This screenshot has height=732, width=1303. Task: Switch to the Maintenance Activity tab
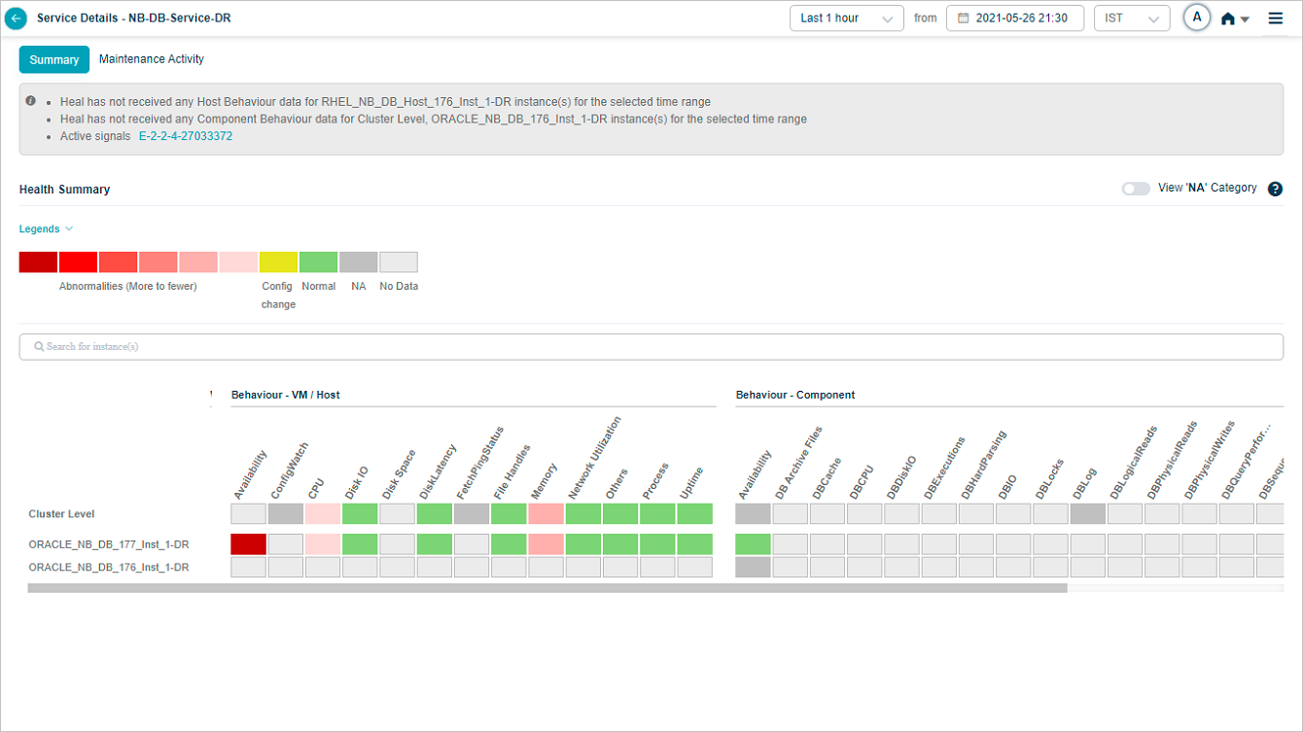point(152,59)
